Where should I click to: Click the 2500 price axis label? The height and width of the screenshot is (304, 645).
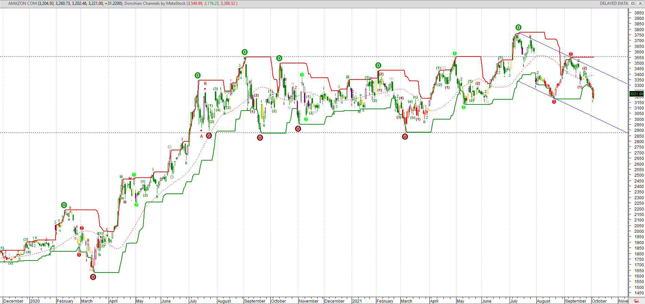639,175
